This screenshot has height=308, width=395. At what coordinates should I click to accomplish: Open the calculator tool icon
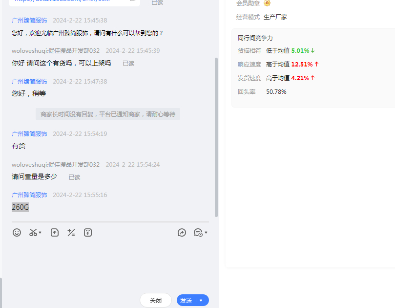71,233
